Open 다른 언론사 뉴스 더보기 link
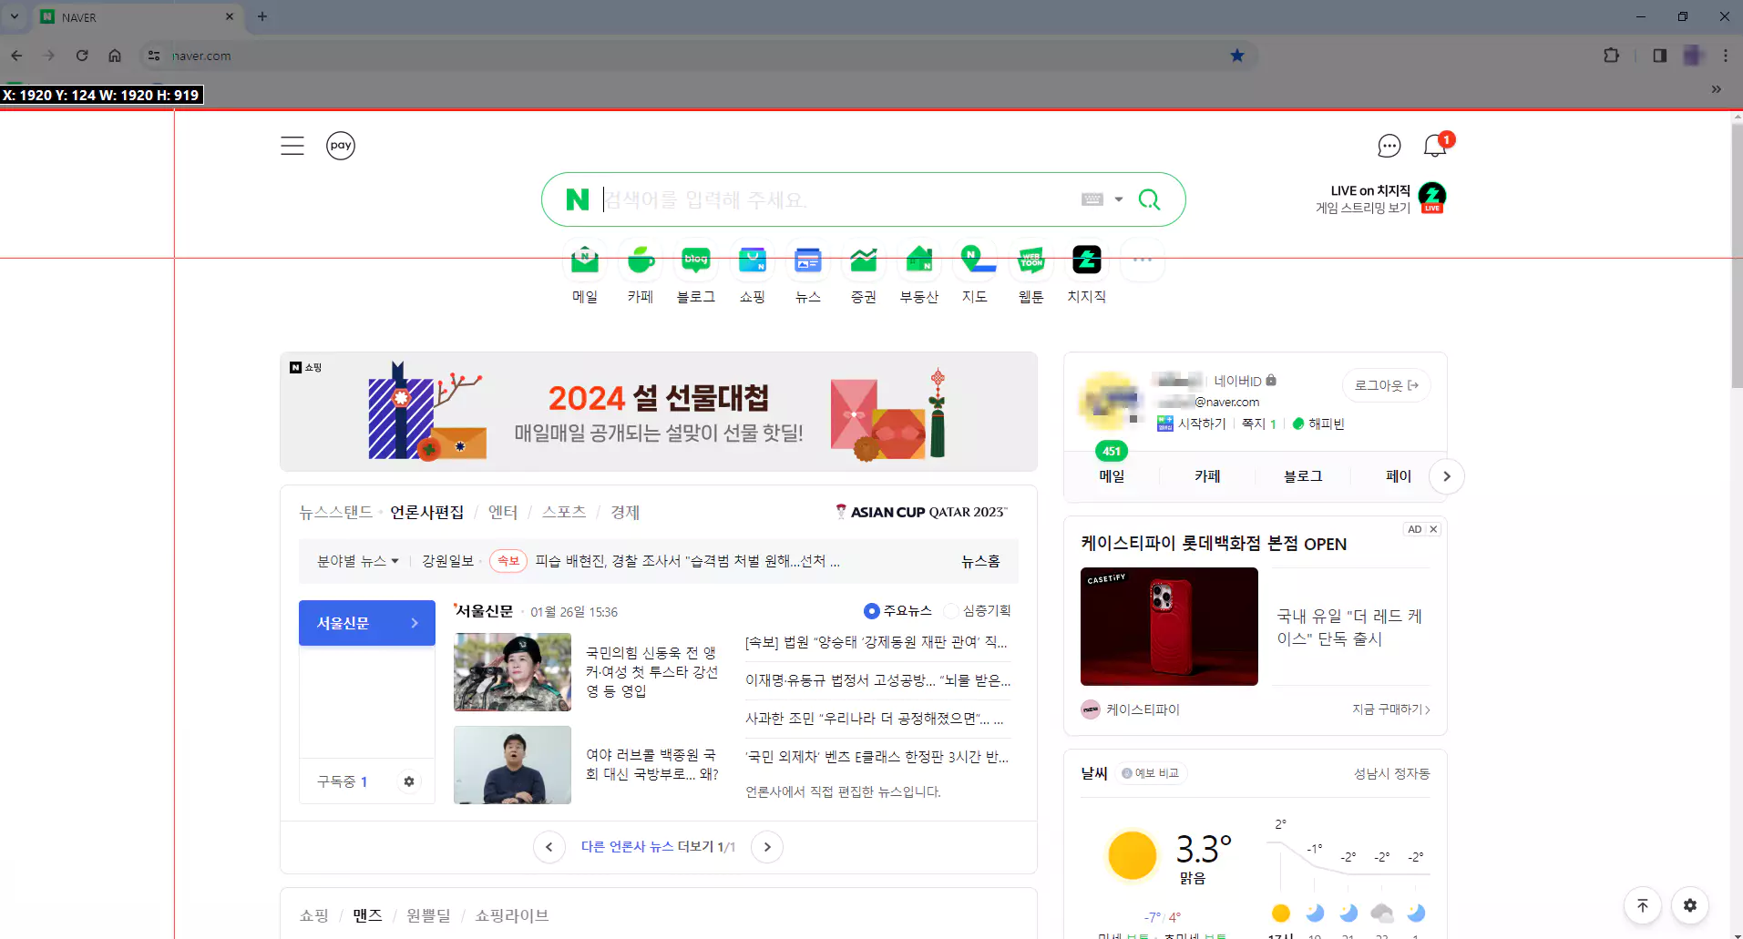This screenshot has height=939, width=1743. pyautogui.click(x=658, y=847)
